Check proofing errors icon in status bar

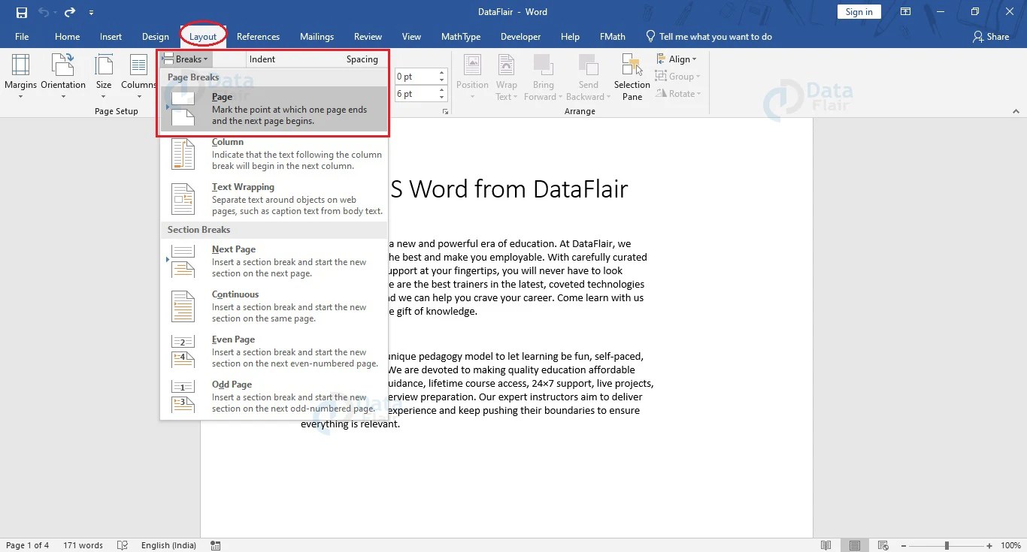coord(123,545)
